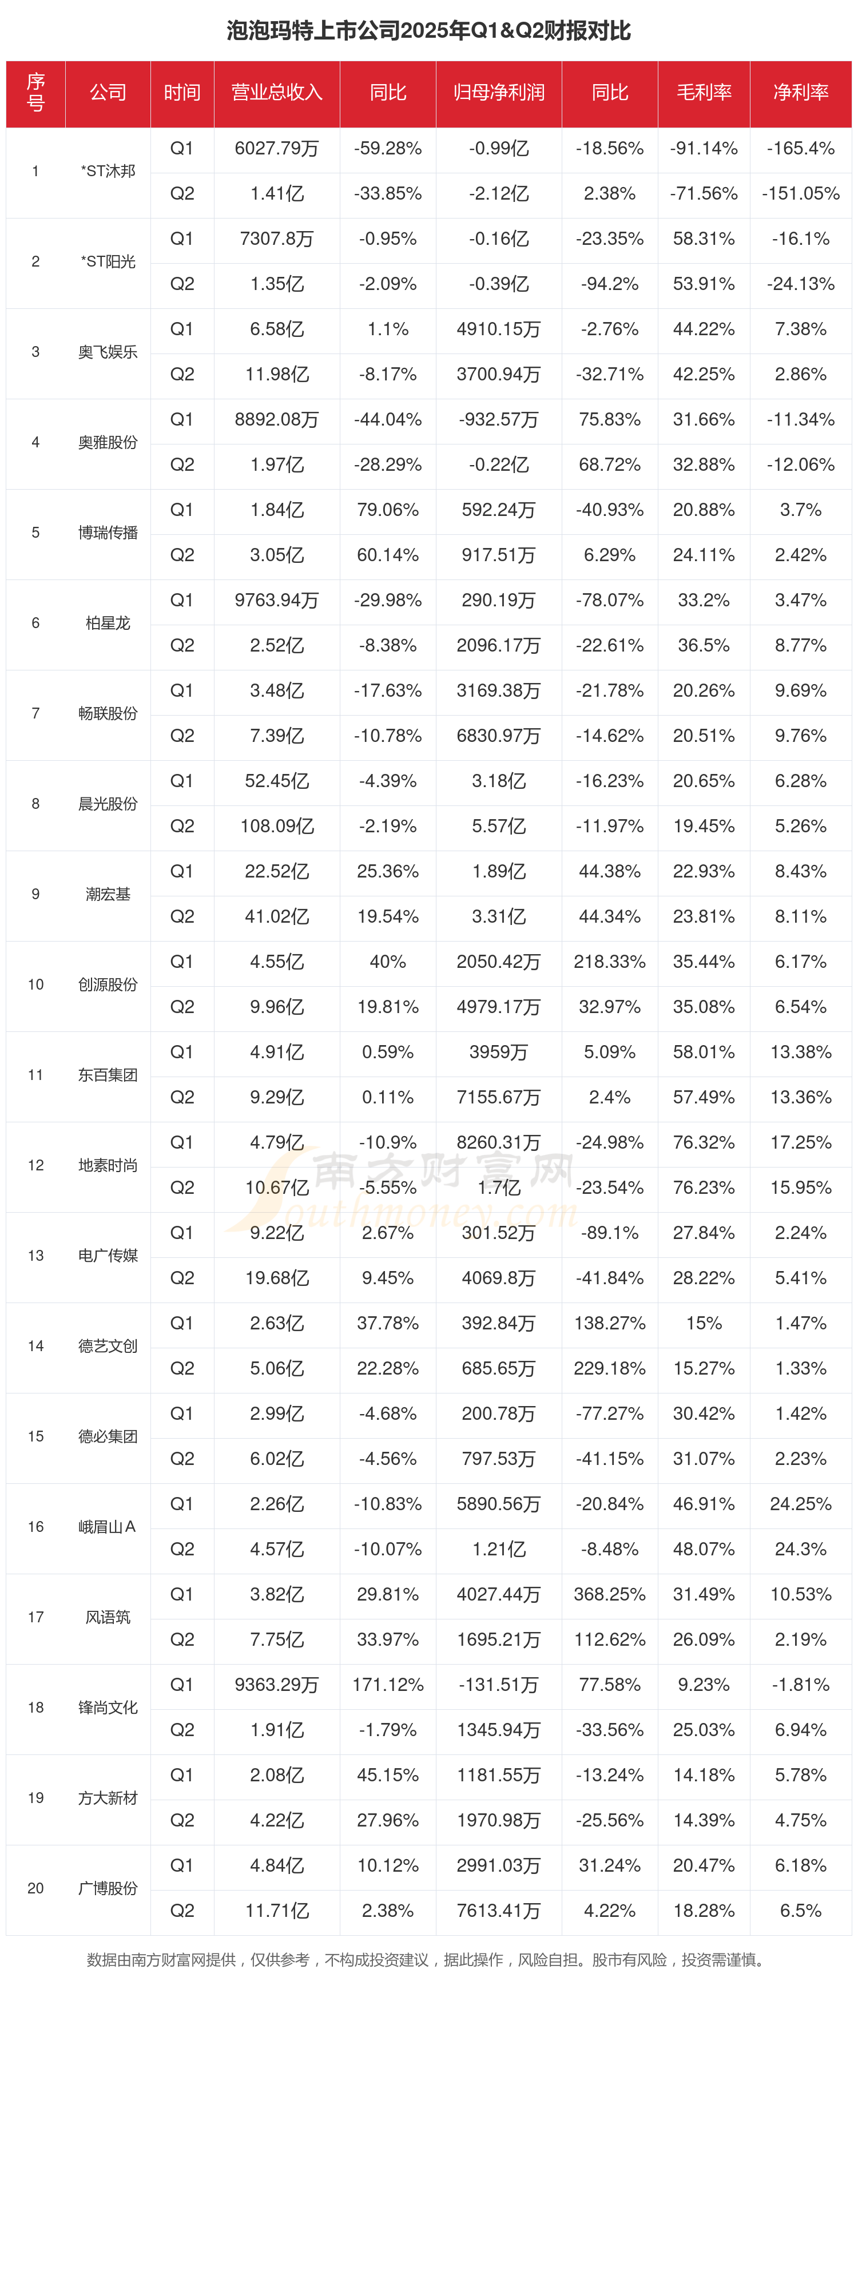Select the 76.32% gross margin cell
This screenshot has height=2291, width=858.
point(704,1142)
